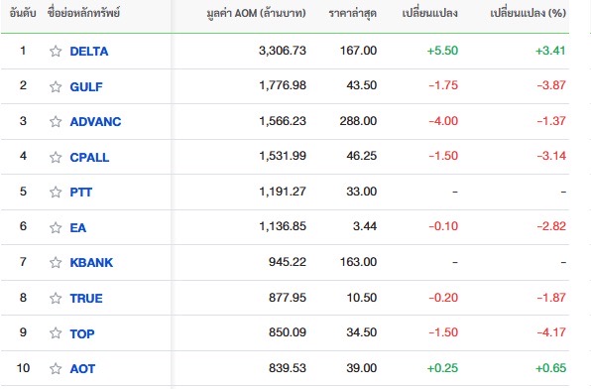Image resolution: width=591 pixels, height=389 pixels.
Task: Open the ADVANC stock page
Action: tap(95, 121)
